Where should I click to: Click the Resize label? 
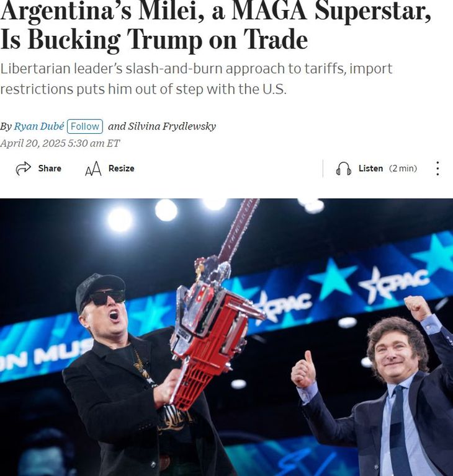(x=121, y=168)
